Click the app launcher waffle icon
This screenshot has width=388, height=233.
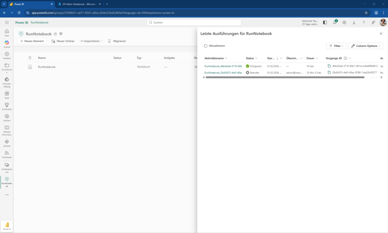click(7, 22)
